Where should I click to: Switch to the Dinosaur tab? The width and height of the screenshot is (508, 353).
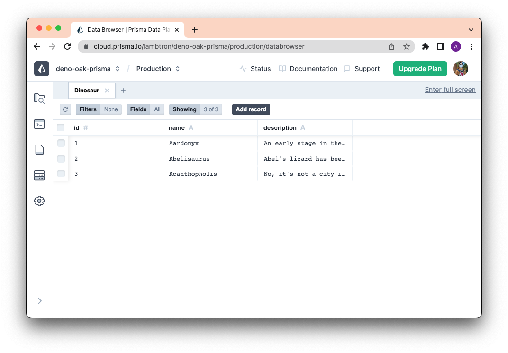[x=87, y=91]
